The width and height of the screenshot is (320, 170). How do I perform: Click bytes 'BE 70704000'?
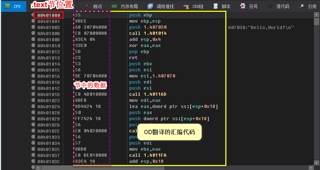click(91, 76)
